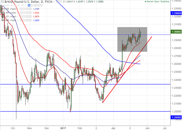Click the British Pound/U.S. Dollar title
184x138 pixels.
(22, 2)
